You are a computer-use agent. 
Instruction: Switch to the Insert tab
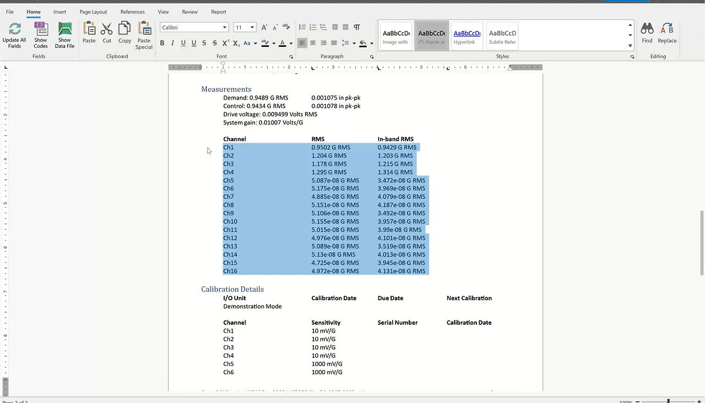59,12
